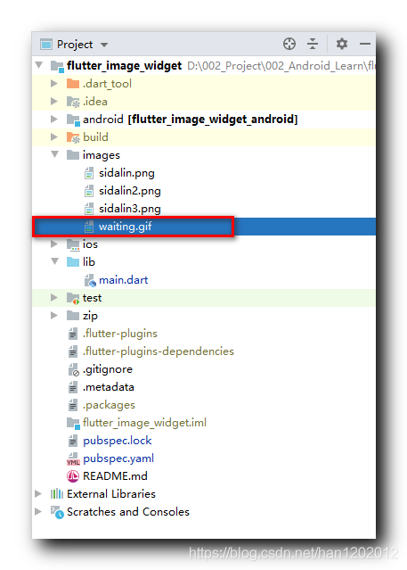This screenshot has height=570, width=407.
Task: Select waiting.gif file name
Action: tap(126, 227)
